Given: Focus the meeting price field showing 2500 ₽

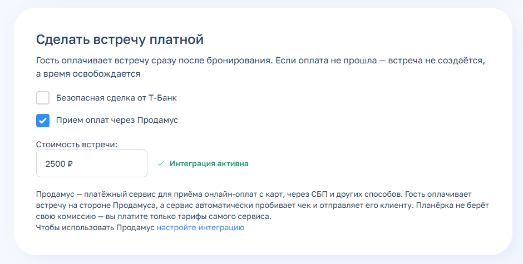Looking at the screenshot, I should tap(91, 163).
